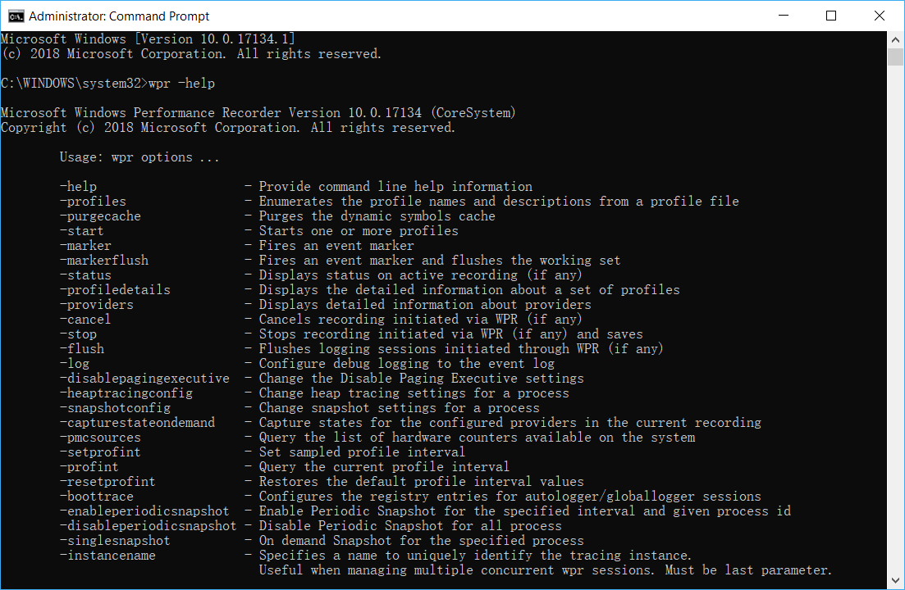Select the '-profiledetails' option text

(x=115, y=290)
